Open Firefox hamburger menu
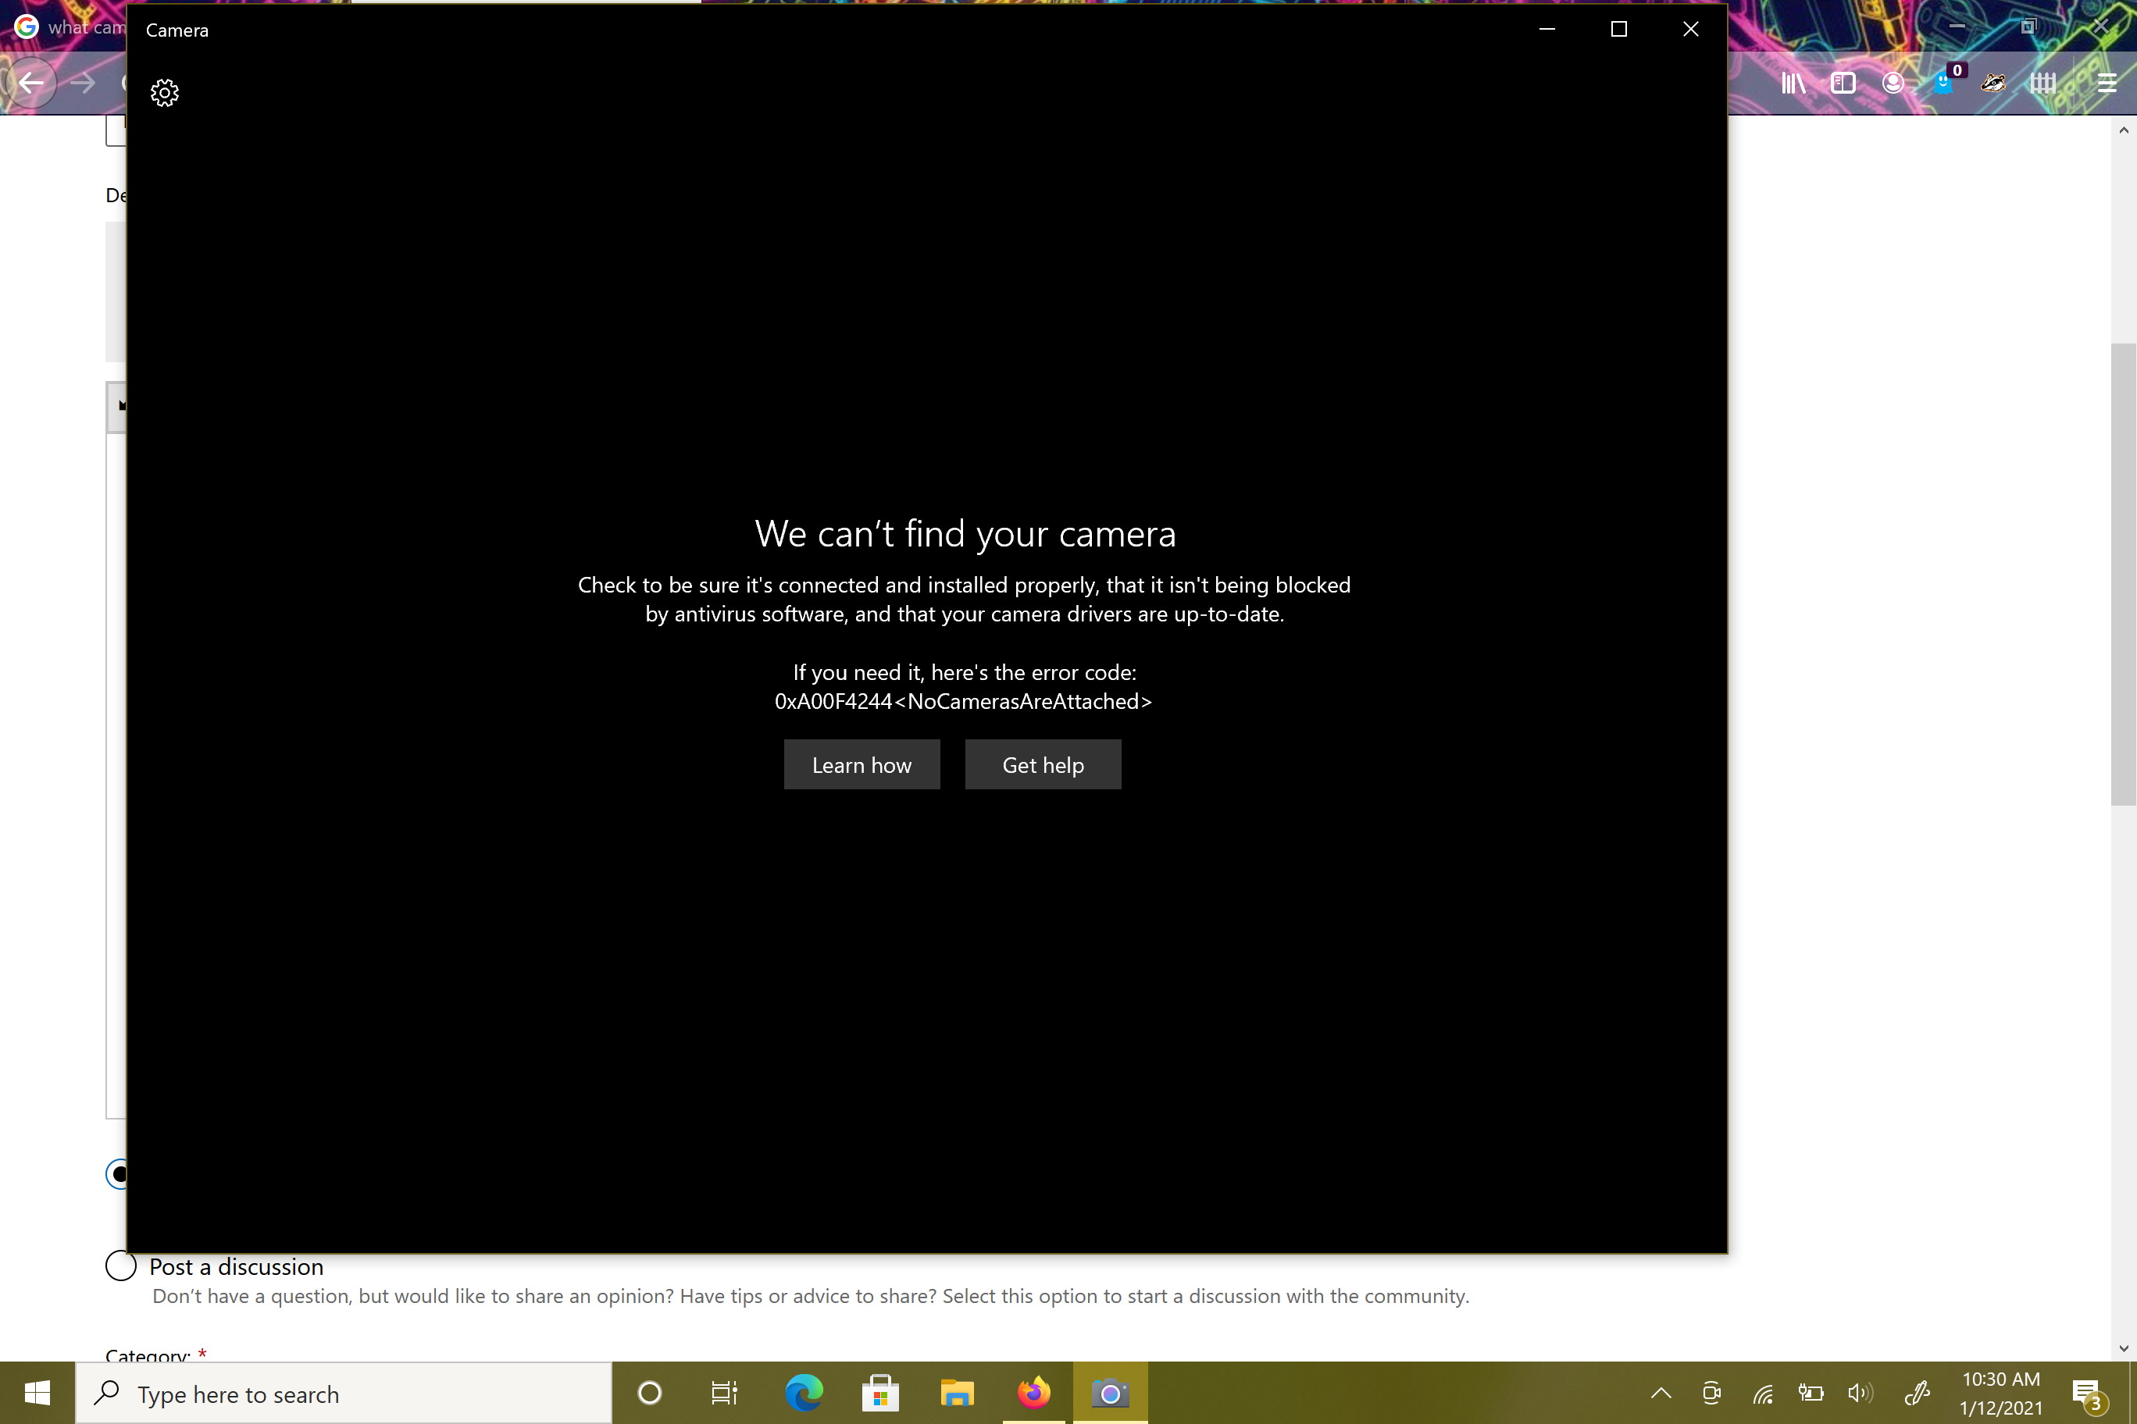 pos(2106,84)
